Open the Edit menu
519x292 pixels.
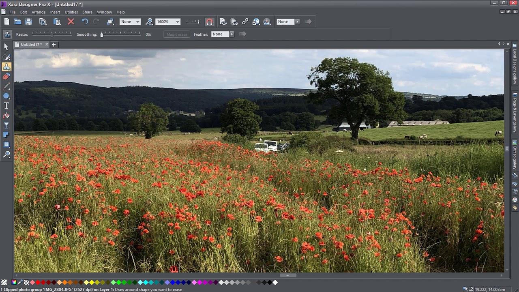click(x=24, y=12)
